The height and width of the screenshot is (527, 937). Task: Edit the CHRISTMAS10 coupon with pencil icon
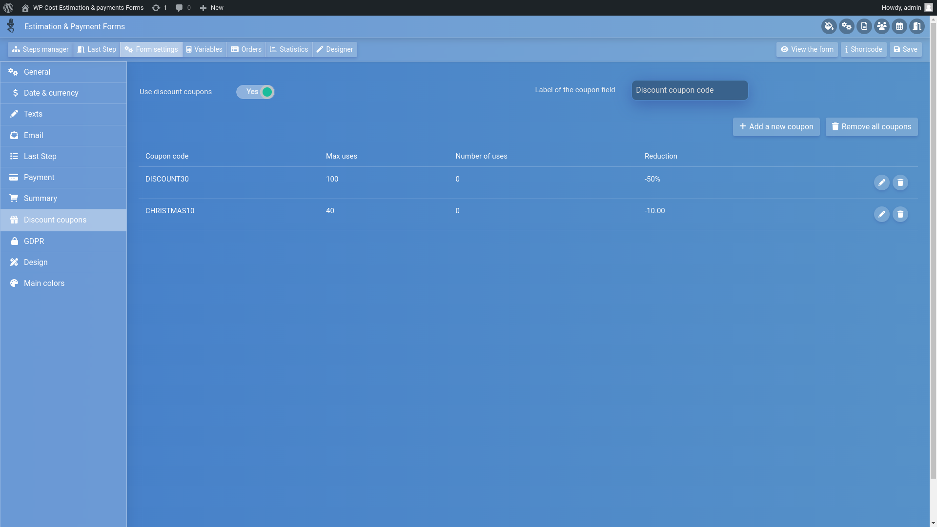(x=881, y=214)
